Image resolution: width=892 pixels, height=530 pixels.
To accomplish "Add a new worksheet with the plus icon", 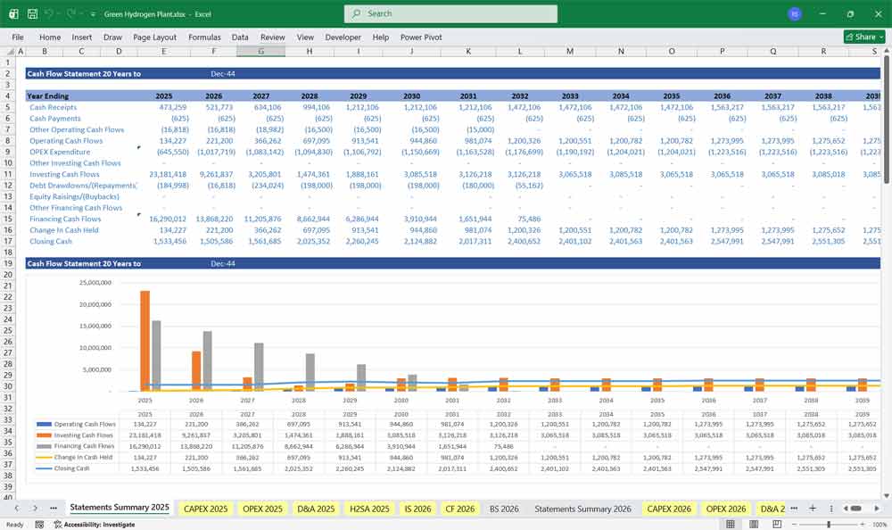I will [x=813, y=509].
